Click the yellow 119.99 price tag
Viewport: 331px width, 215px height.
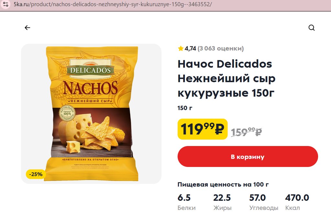(202, 129)
